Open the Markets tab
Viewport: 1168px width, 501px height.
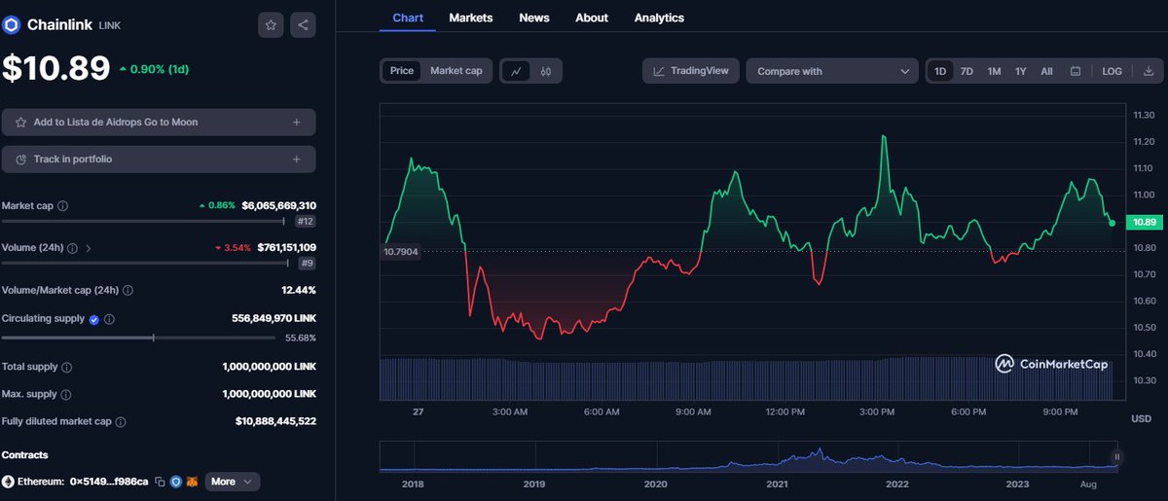pos(471,18)
